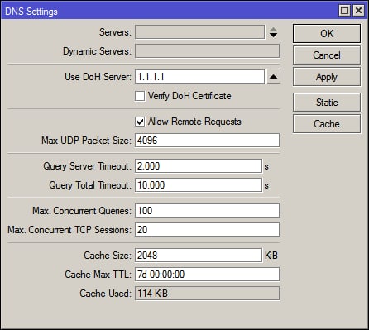Click the Use DoH Server label
This screenshot has width=369, height=330.
pyautogui.click(x=98, y=77)
